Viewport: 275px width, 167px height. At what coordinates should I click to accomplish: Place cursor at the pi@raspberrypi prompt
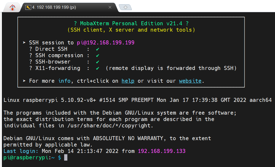click(x=66, y=158)
